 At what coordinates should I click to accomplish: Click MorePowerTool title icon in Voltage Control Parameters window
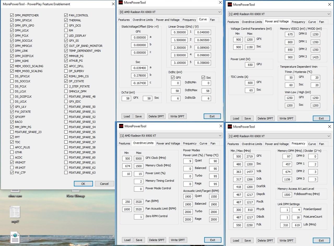(x=230, y=4)
